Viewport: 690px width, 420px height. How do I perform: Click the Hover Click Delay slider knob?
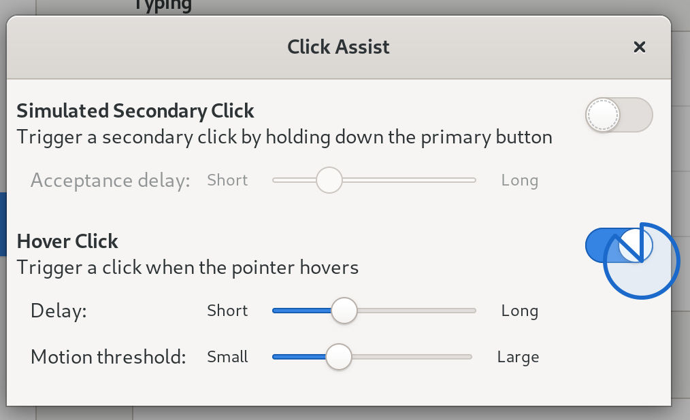click(x=344, y=311)
